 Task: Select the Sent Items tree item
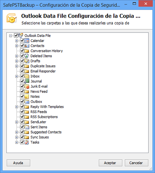coord(39,127)
